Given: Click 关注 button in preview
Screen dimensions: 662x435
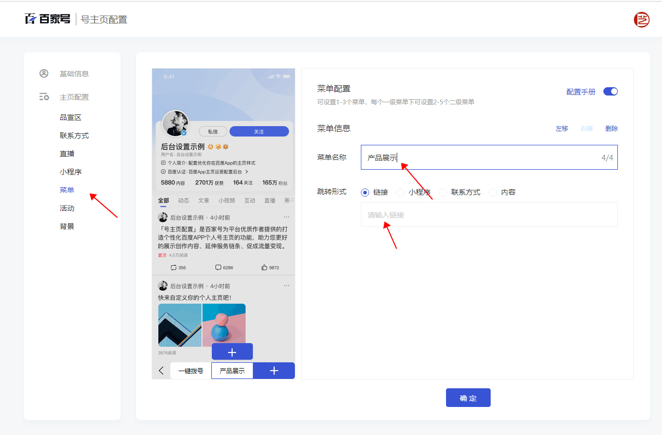Looking at the screenshot, I should click(259, 131).
